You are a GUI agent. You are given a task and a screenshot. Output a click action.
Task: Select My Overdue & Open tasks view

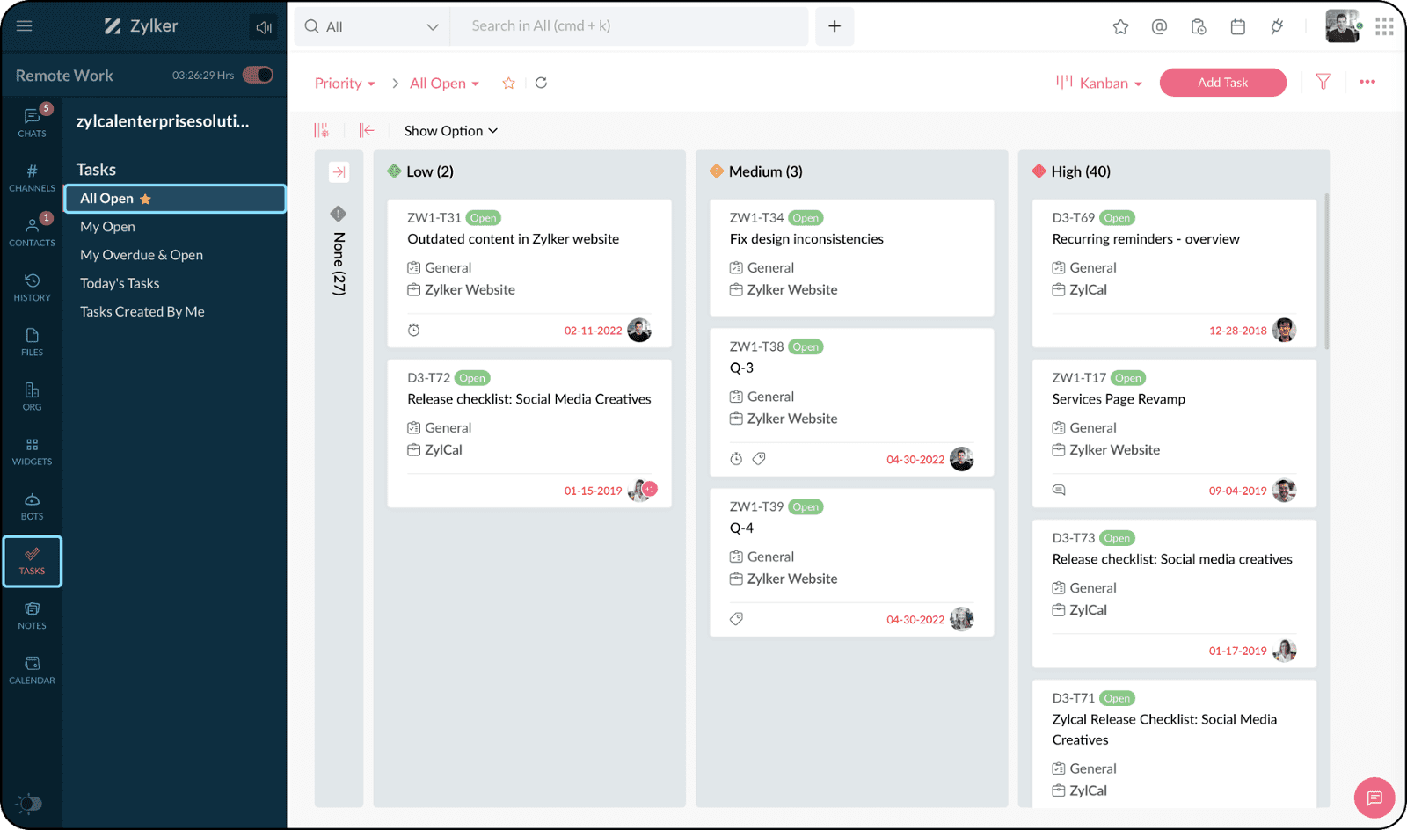click(142, 255)
